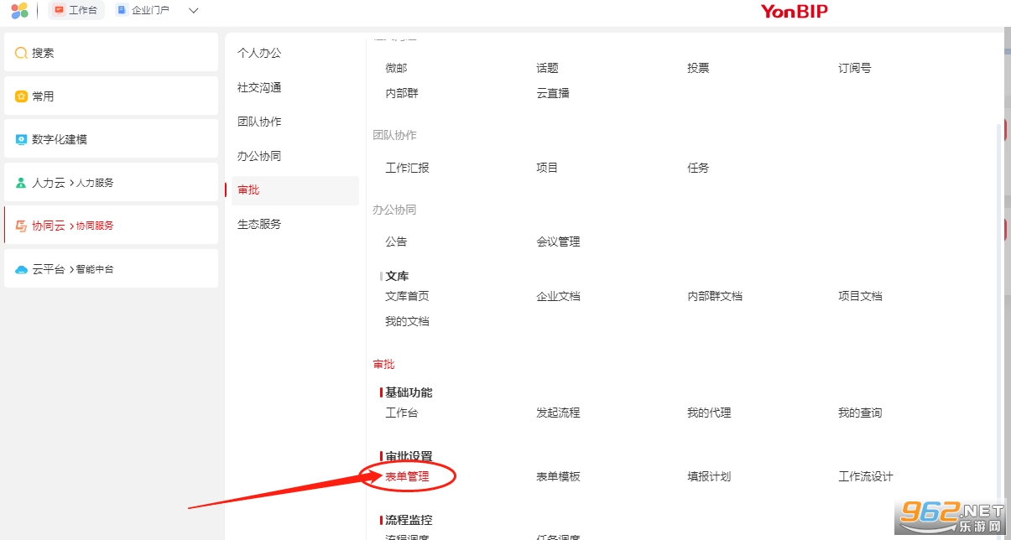Click the 办公协同 section heading in the right panel
This screenshot has width=1011, height=540.
394,210
